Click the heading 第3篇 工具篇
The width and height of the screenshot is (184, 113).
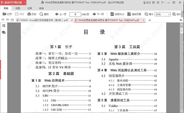(127, 47)
